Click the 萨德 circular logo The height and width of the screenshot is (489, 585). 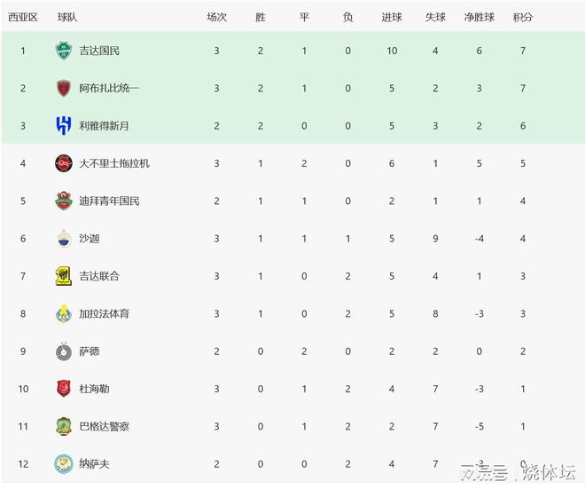(x=63, y=351)
